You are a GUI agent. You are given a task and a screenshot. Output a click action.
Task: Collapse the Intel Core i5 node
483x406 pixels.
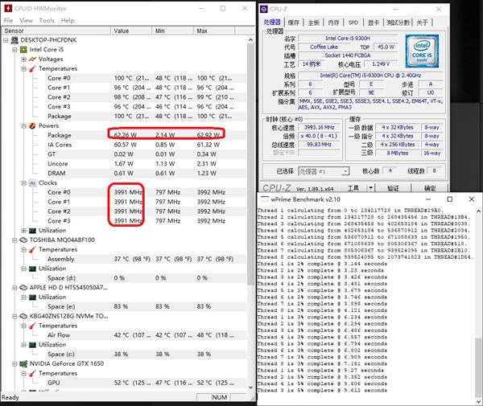[x=14, y=50]
